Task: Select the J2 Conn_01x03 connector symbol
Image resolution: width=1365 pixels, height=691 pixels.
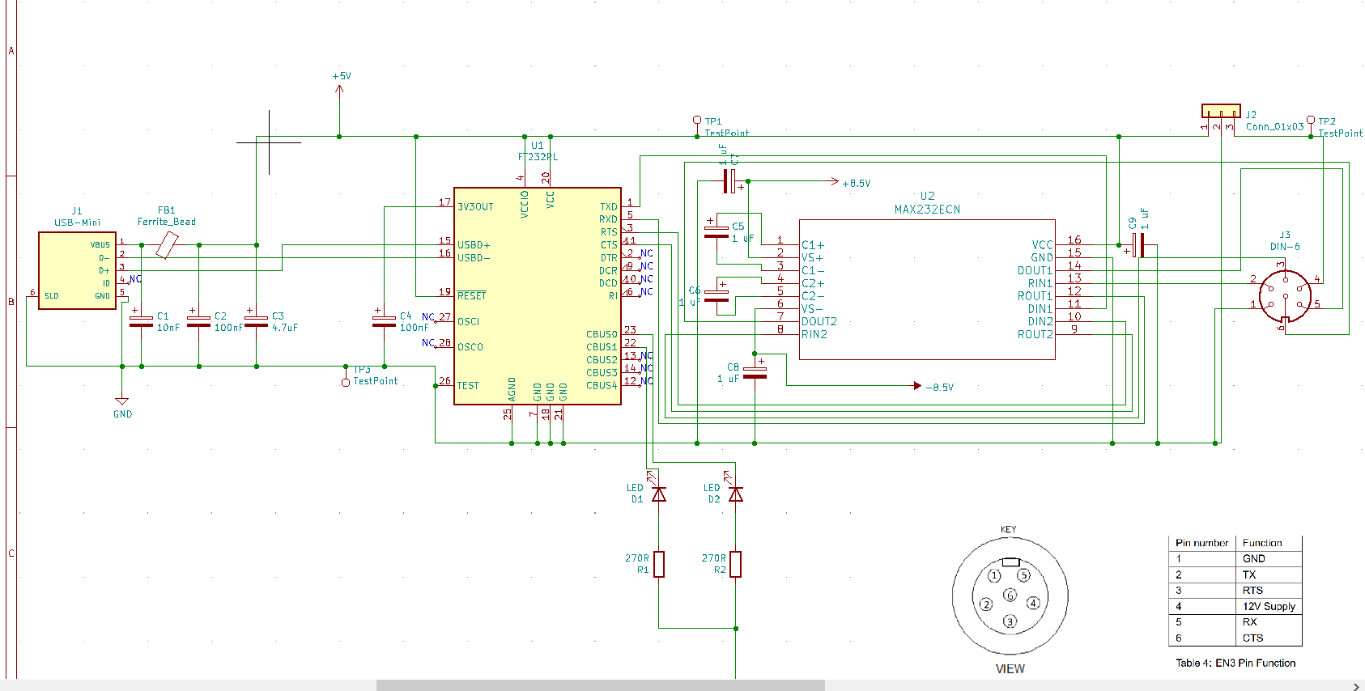Action: (x=1221, y=111)
